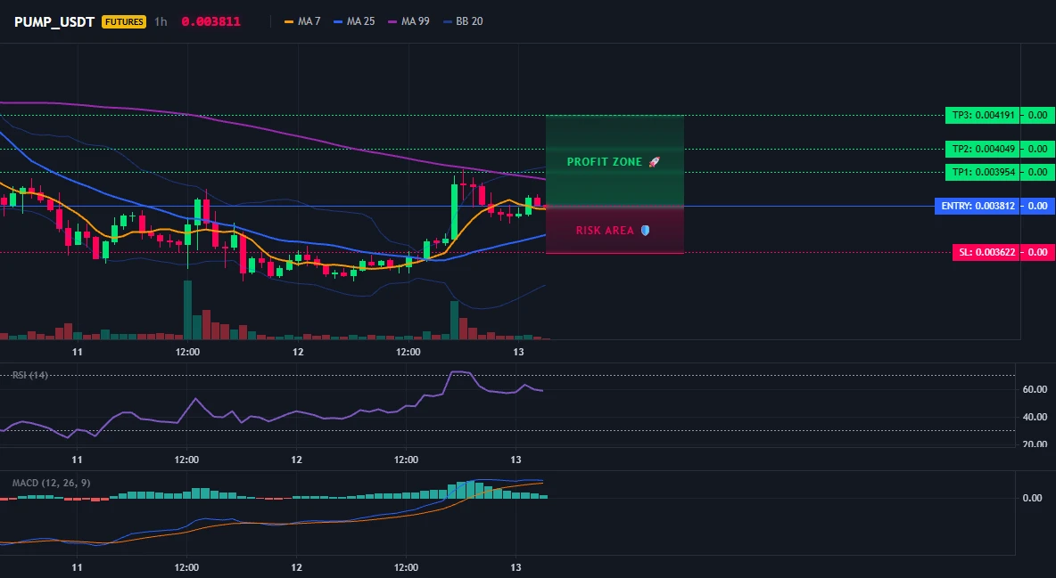Click the date 12 on MACD time axis
The image size is (1056, 578).
296,567
